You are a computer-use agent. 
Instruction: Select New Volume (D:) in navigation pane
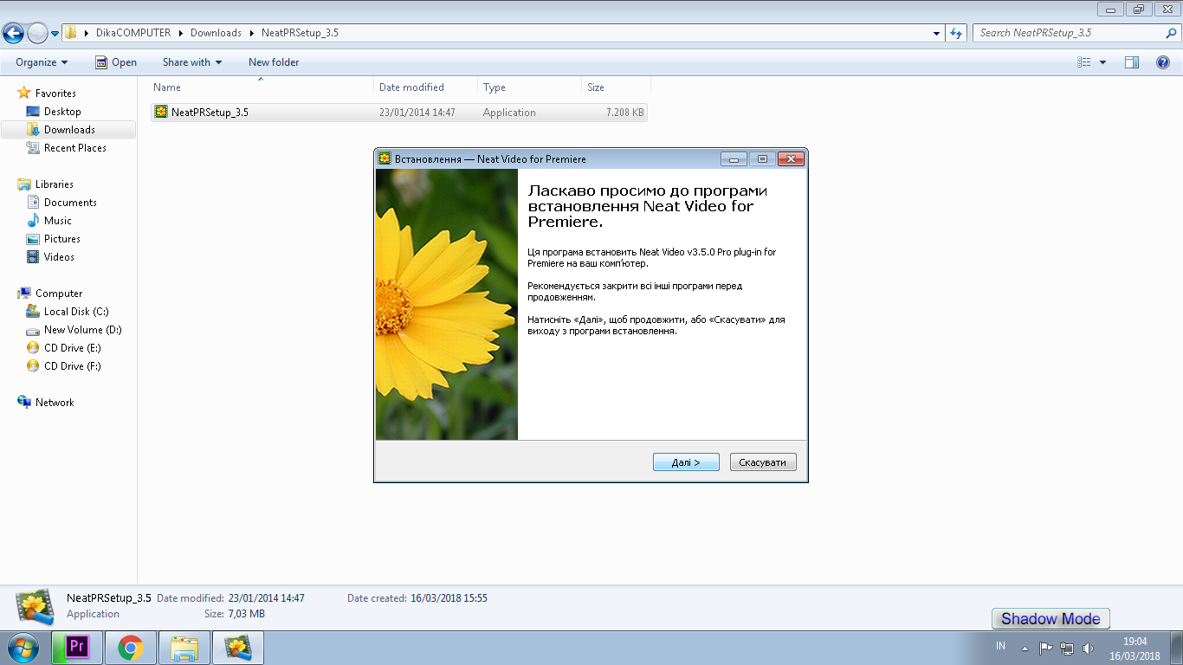(83, 329)
